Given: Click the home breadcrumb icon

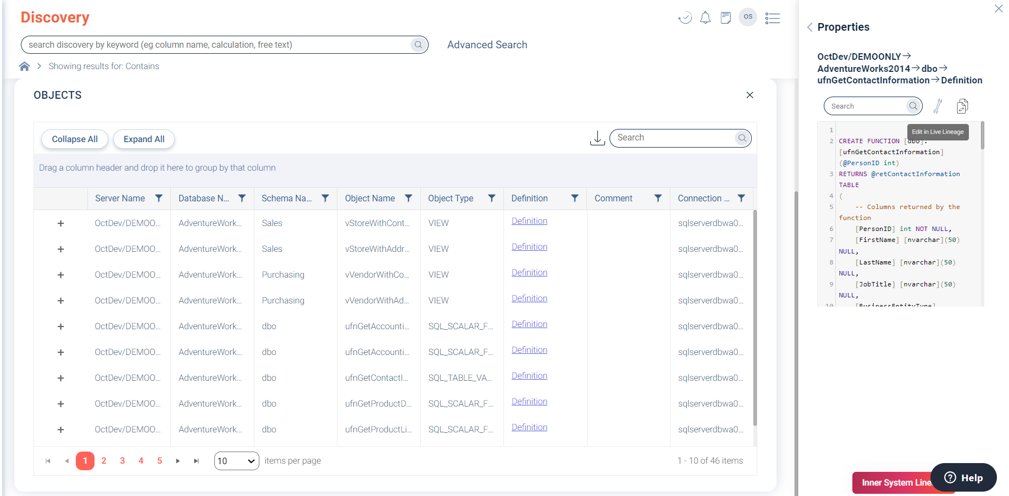Looking at the screenshot, I should [x=24, y=66].
